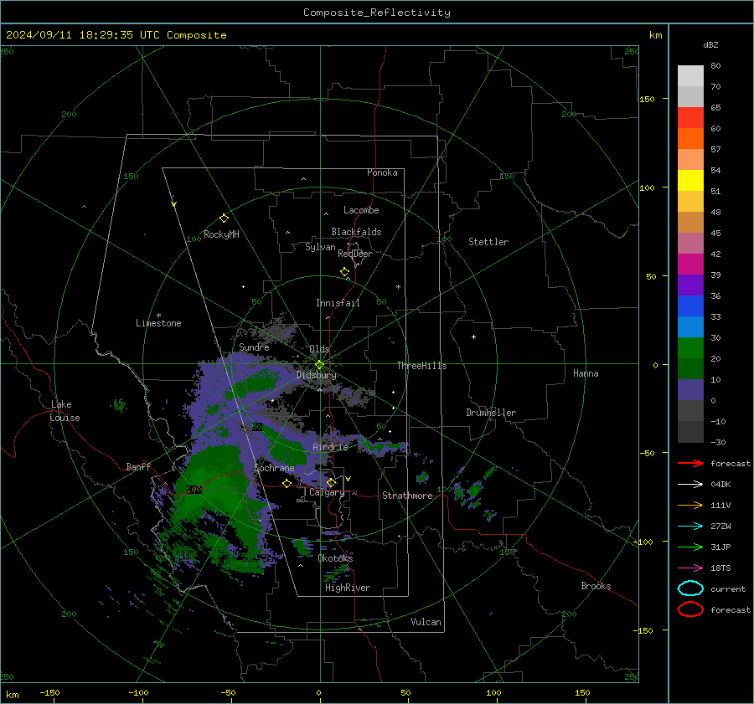Click the 54 dBZ yellow color swatch
The width and height of the screenshot is (754, 704).
click(690, 180)
